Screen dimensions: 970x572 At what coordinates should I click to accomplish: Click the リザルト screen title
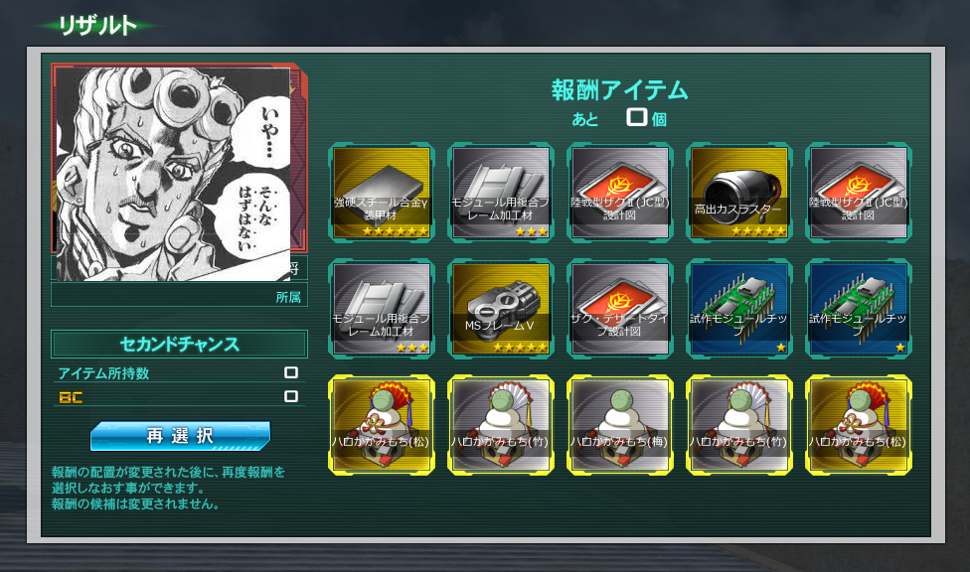tap(97, 26)
